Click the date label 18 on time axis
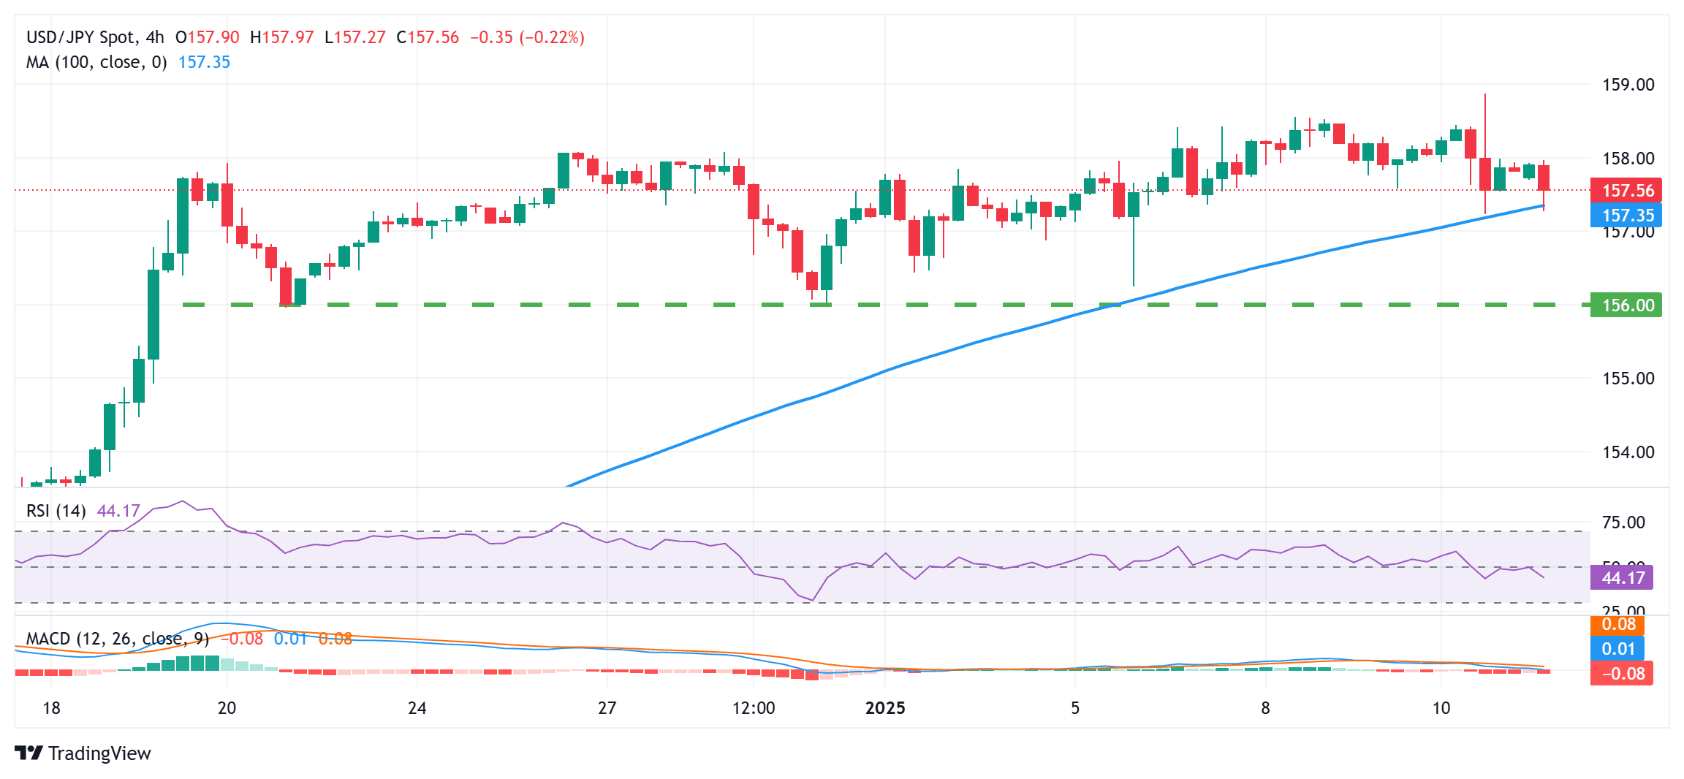The height and width of the screenshot is (779, 1684). tap(51, 708)
